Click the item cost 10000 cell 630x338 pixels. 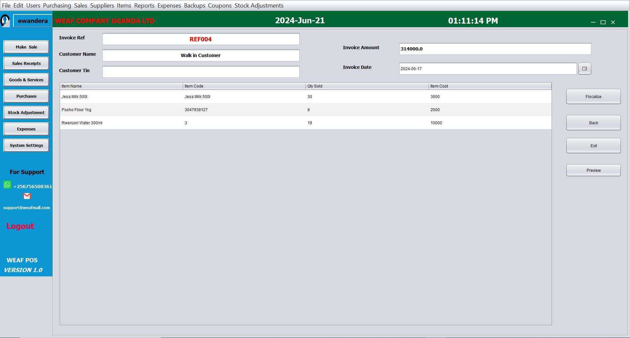(490, 123)
